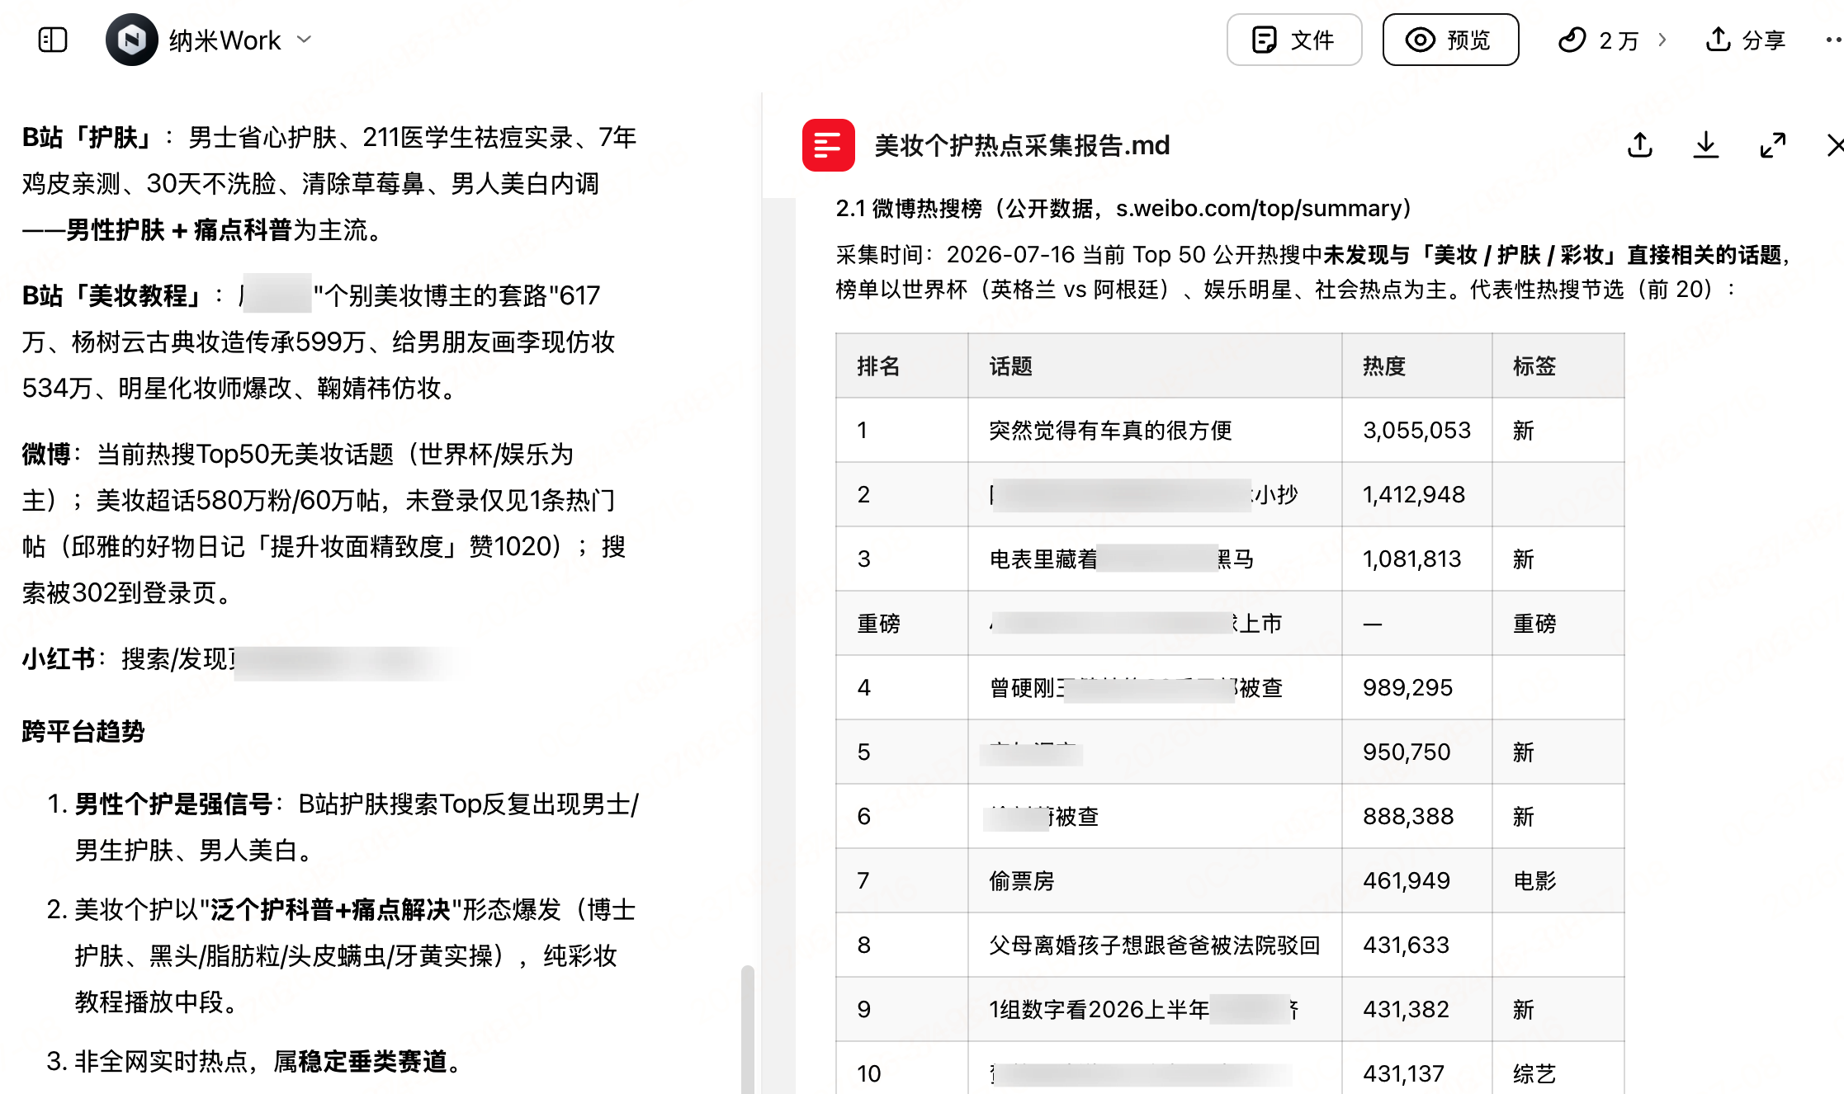Expand the preview to fullscreen
Image resolution: width=1844 pixels, height=1094 pixels.
1772,145
